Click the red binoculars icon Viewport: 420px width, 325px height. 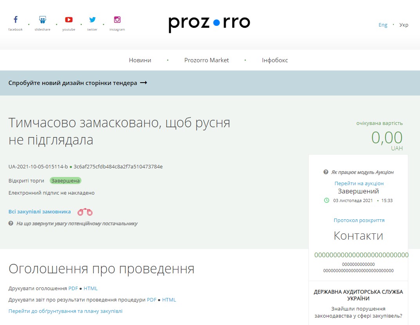point(85,212)
